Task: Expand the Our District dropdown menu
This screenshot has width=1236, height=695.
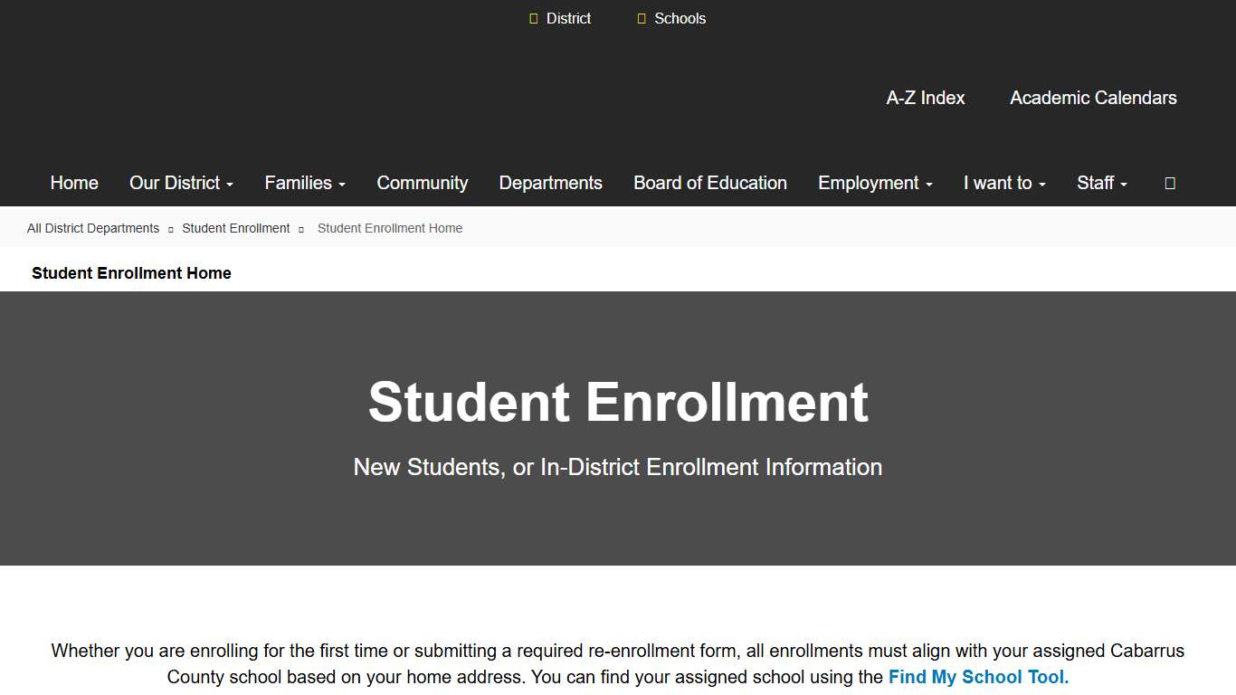Action: click(x=180, y=183)
